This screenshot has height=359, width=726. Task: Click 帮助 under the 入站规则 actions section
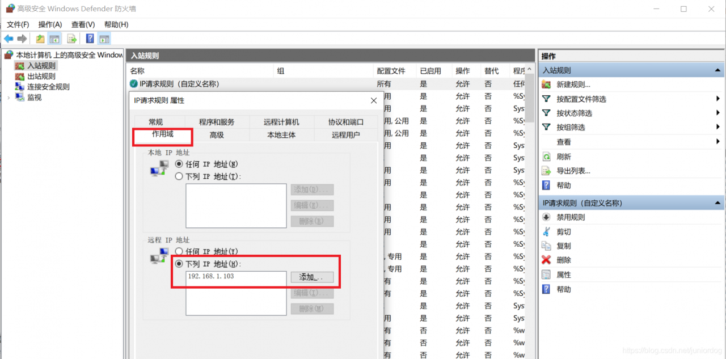(x=564, y=185)
